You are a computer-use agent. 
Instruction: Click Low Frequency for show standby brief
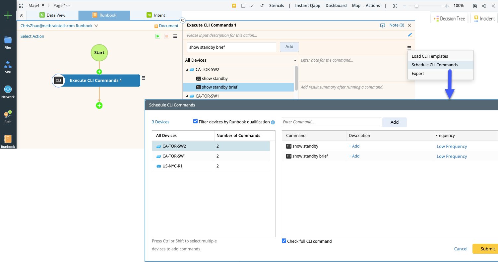click(452, 156)
